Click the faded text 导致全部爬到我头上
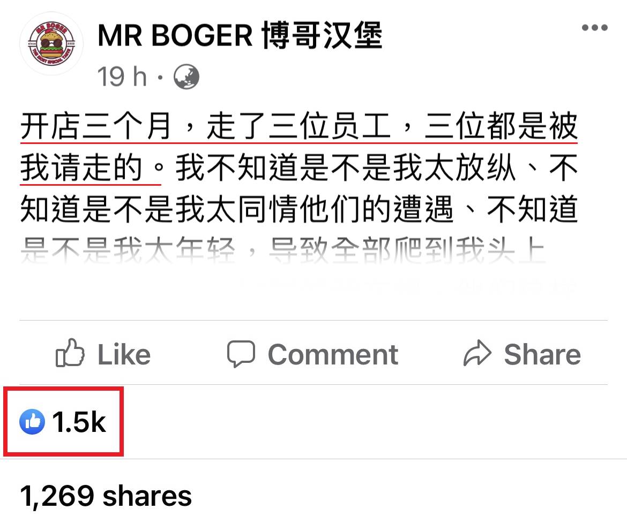 coord(407,250)
